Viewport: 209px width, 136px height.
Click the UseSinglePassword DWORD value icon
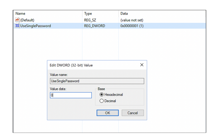[x=17, y=26]
